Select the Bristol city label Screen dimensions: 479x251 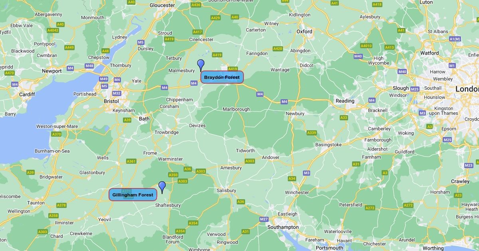(111, 101)
